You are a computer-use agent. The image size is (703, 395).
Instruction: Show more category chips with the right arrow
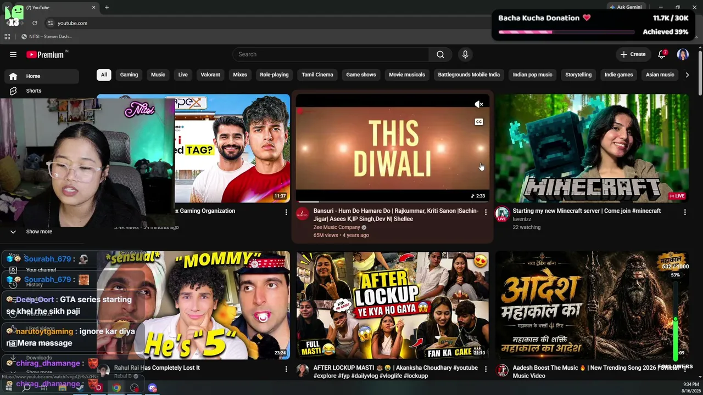click(687, 75)
